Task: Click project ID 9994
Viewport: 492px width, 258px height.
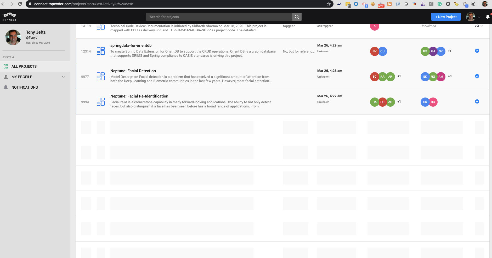Action: 85,102
